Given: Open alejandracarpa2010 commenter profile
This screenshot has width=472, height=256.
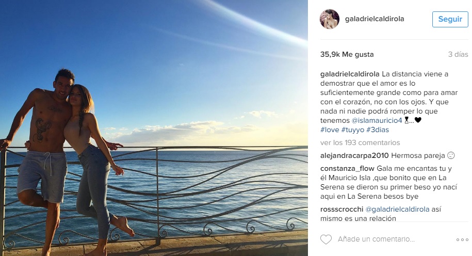Looking at the screenshot, I should click(x=354, y=156).
